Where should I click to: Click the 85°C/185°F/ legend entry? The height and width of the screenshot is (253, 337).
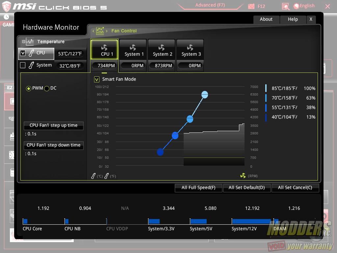coord(284,88)
